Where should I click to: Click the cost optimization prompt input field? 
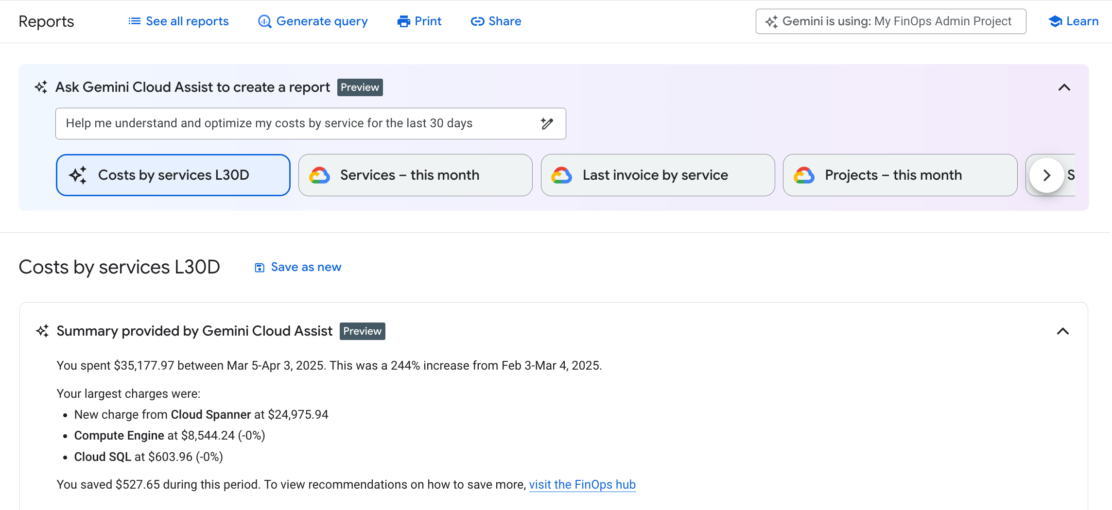click(x=292, y=123)
